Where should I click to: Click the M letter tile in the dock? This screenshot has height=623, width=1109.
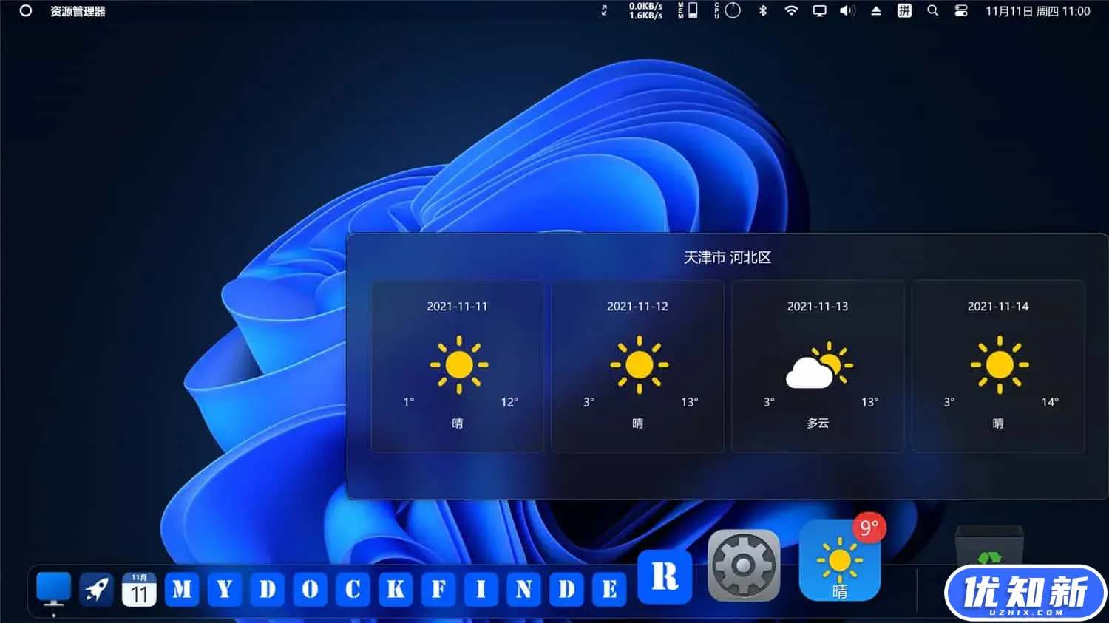tap(182, 589)
